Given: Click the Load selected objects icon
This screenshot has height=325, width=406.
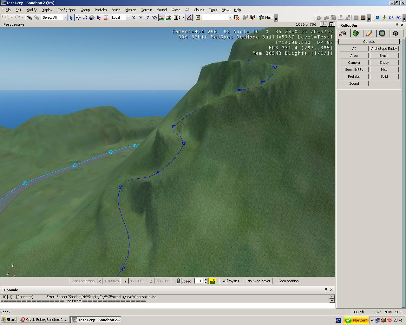Looking at the screenshot, I should (x=252, y=17).
